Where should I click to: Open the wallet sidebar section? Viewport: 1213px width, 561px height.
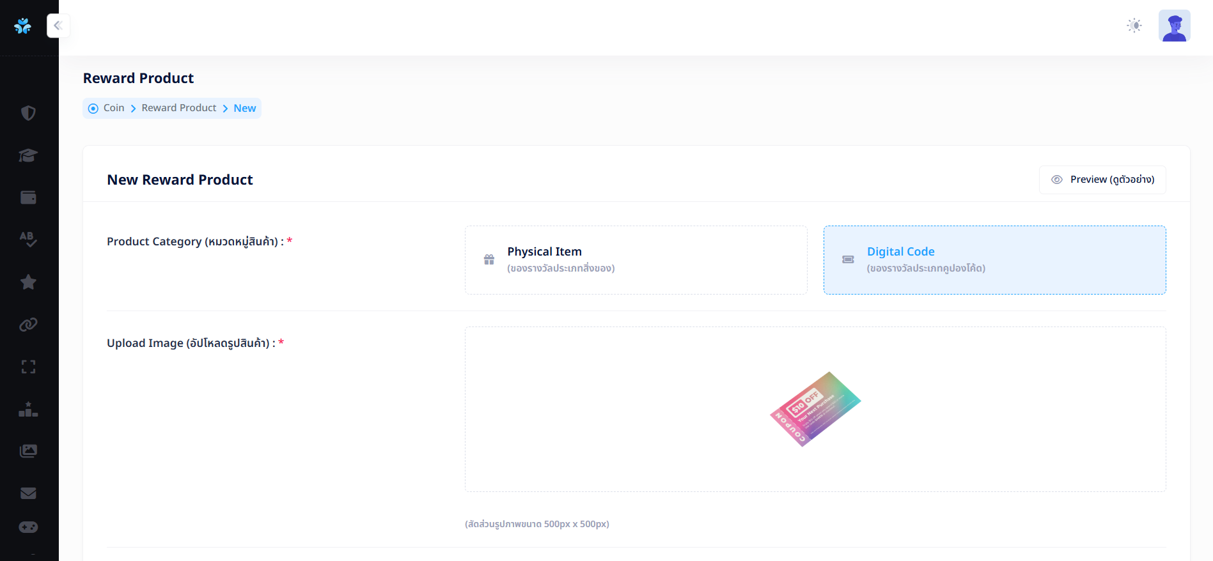[x=28, y=197]
